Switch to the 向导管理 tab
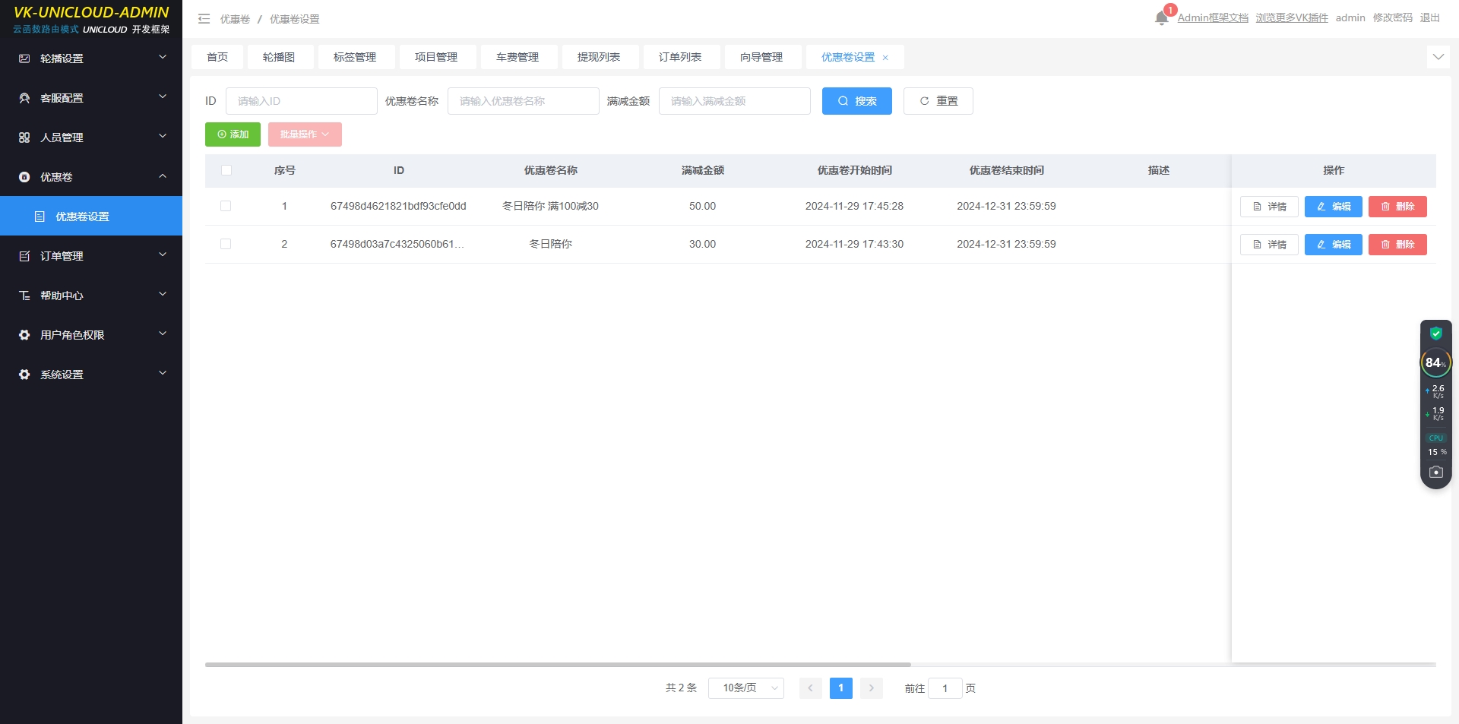The image size is (1459, 724). point(761,58)
